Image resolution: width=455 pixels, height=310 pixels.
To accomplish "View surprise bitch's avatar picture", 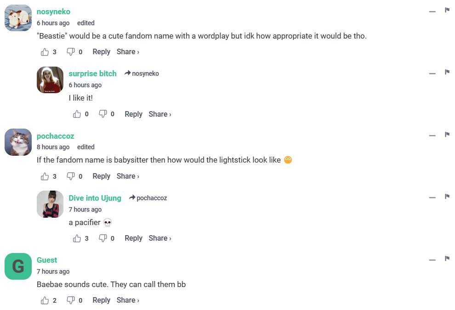I will 50,80.
